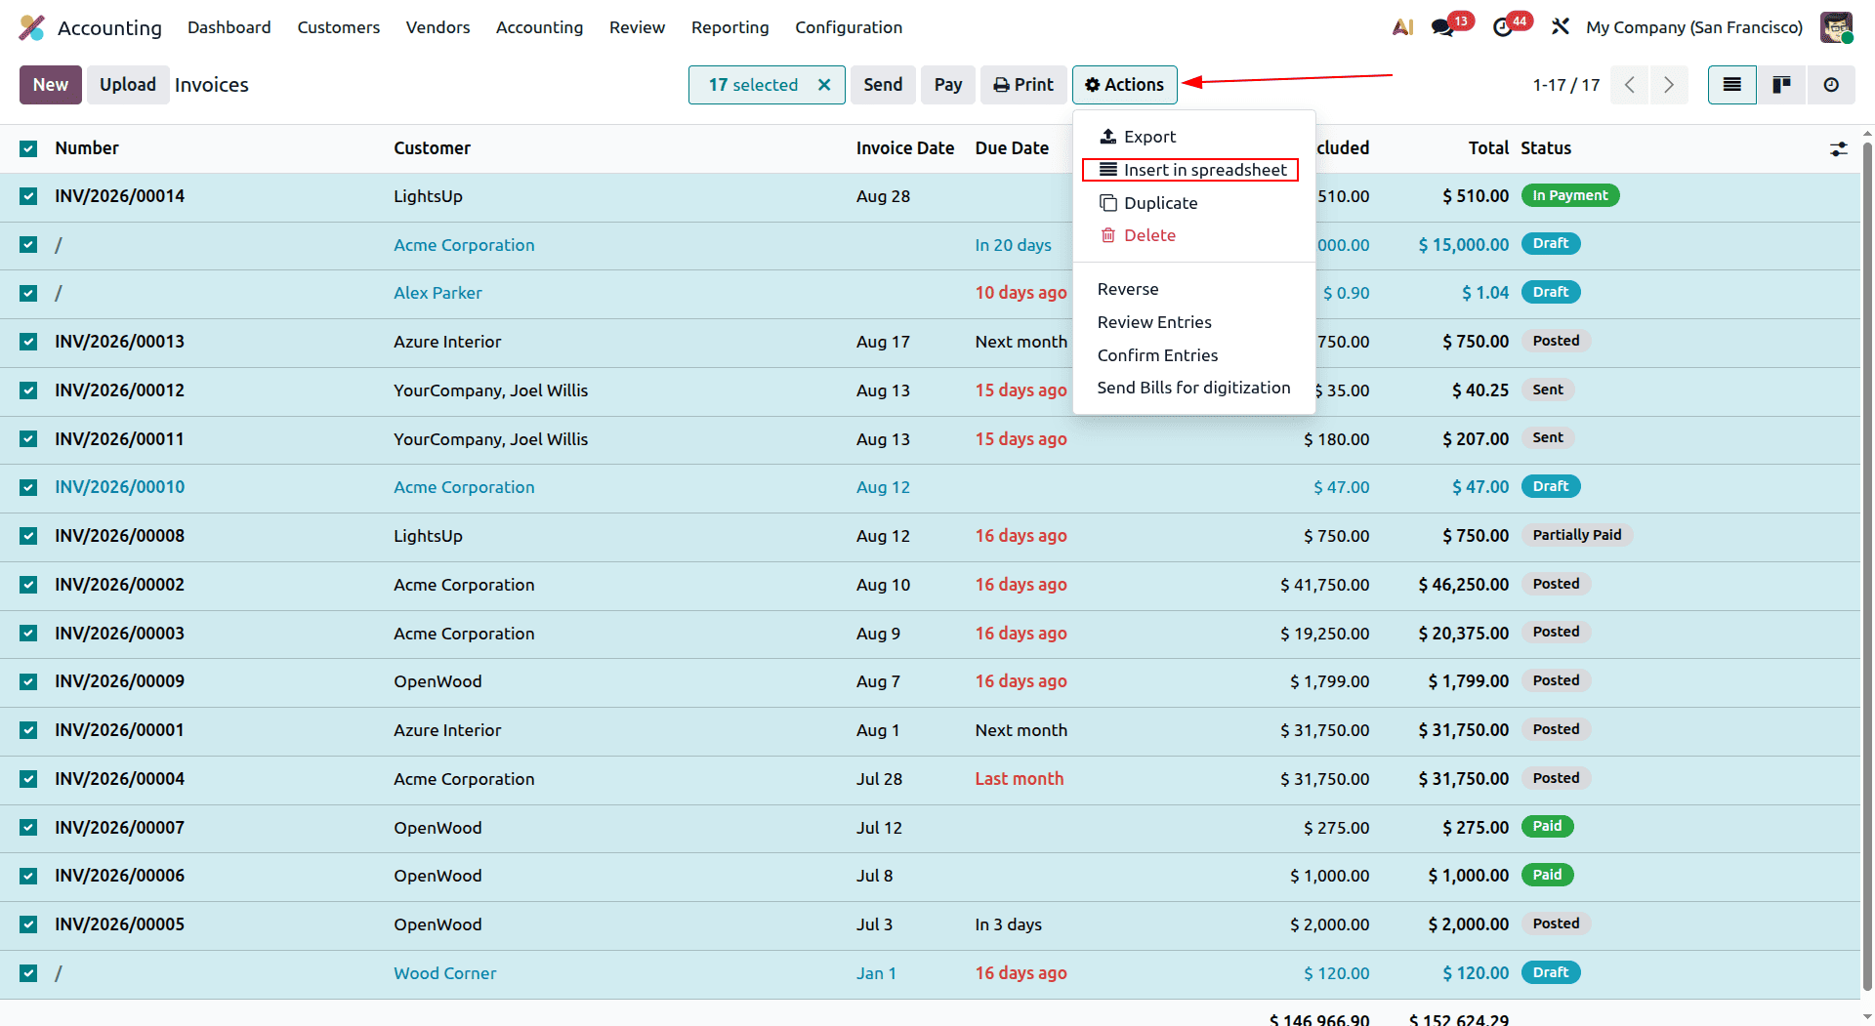Uncheck the INV/2026/00008 row checkbox

tap(28, 536)
